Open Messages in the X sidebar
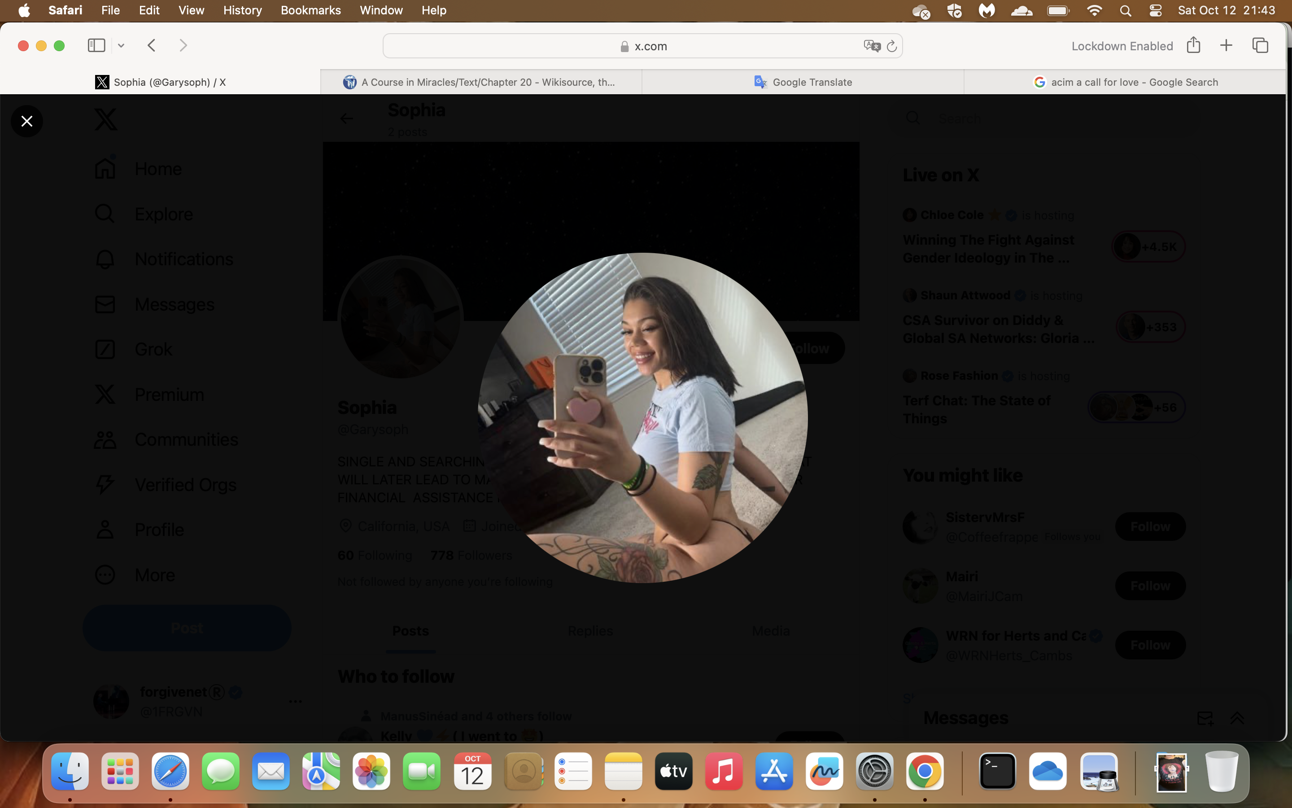This screenshot has height=808, width=1292. (x=154, y=304)
